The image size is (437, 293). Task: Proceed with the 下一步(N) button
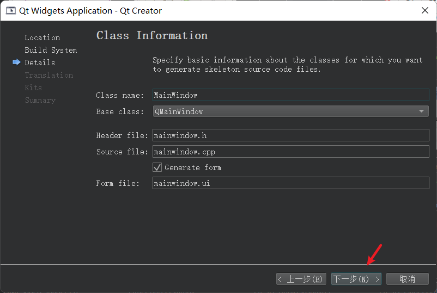pos(356,279)
